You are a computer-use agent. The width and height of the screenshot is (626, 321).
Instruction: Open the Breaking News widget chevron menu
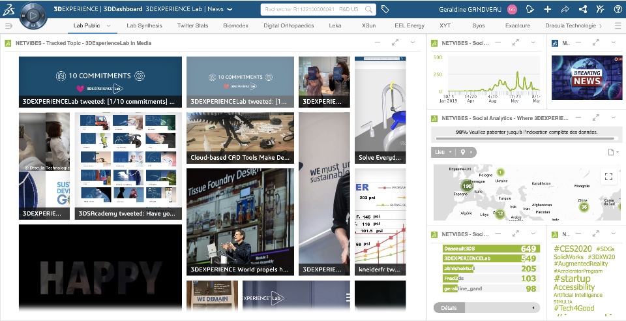pos(614,42)
